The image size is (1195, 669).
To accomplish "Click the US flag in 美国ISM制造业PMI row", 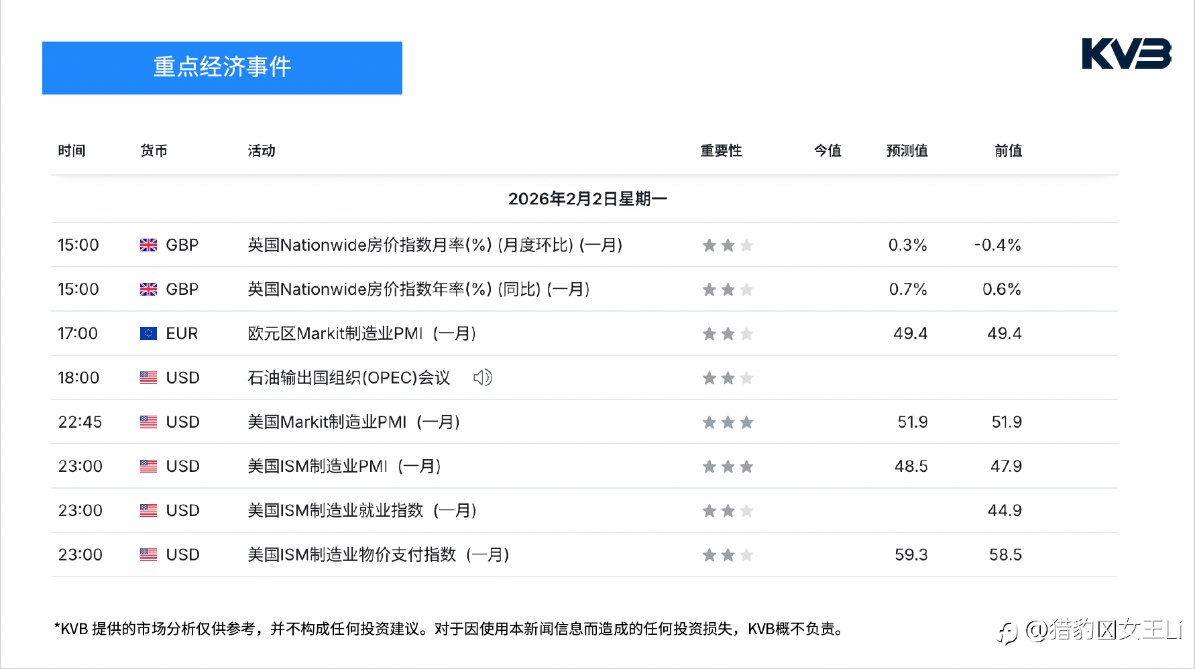I will tap(148, 467).
